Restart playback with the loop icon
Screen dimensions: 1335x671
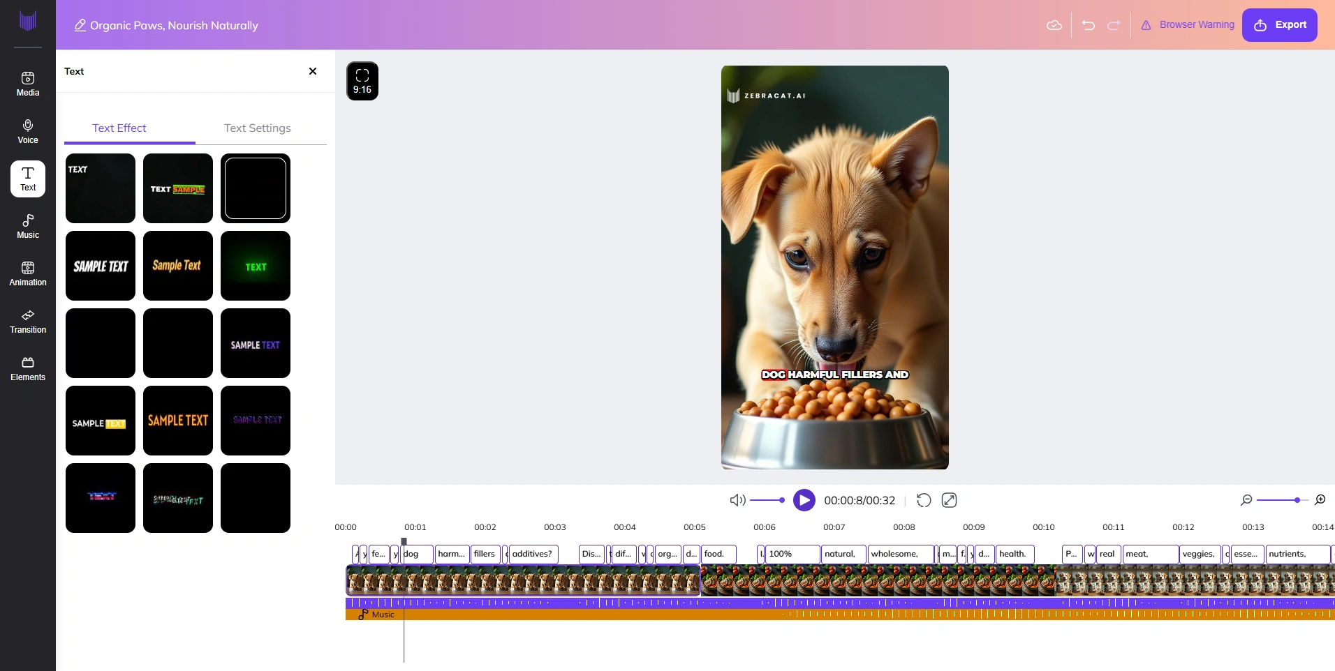924,500
